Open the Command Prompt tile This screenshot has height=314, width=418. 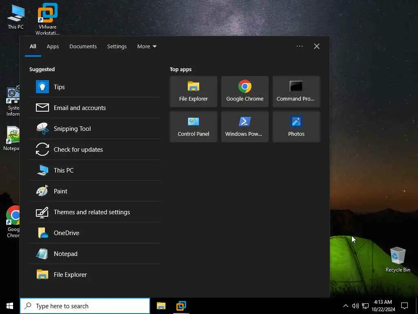pyautogui.click(x=296, y=92)
